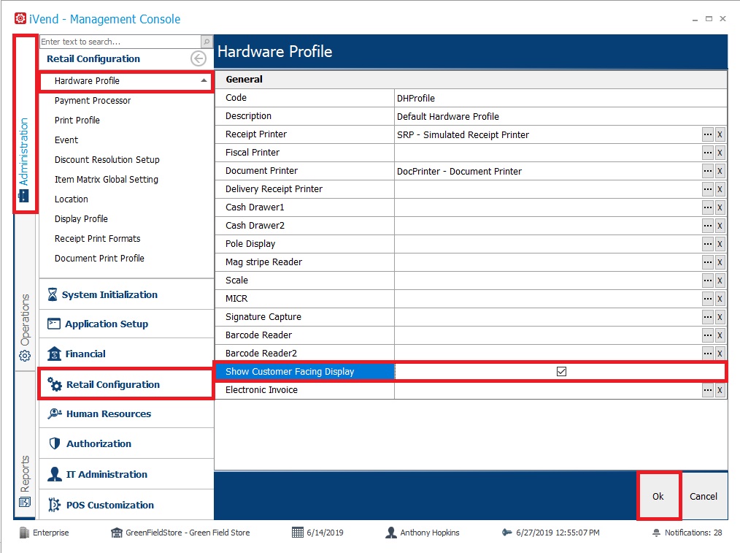Open the Signature Capture lookup ellipsis
Screen dimensions: 740x553
707,317
